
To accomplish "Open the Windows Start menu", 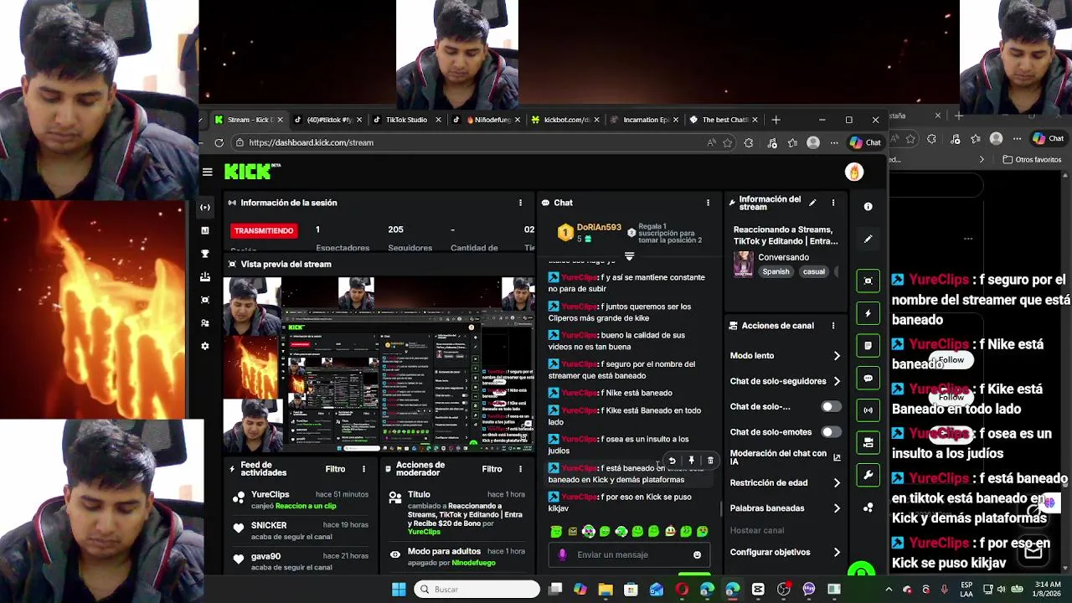I will (399, 590).
